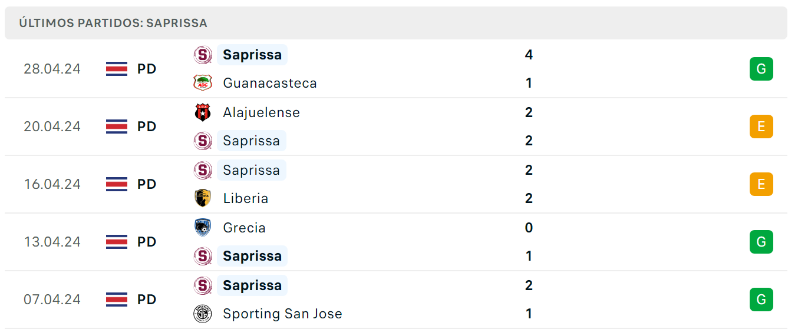Click the 13.04.24 match date
This screenshot has height=336, width=798.
pos(52,242)
